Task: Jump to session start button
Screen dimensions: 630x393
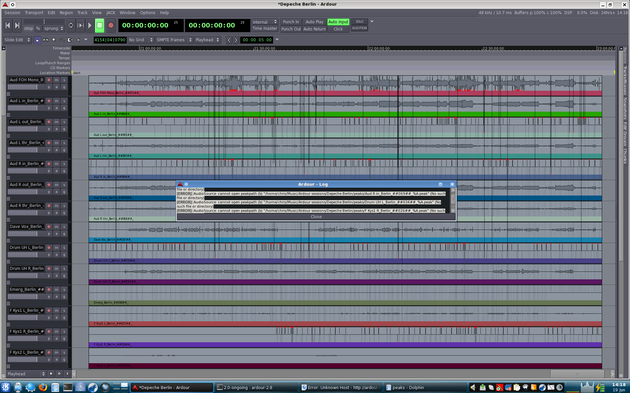Action: (x=8, y=26)
